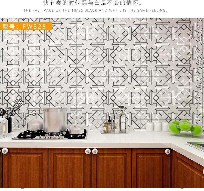Image resolution: width=204 pixels, height=191 pixels.
Task: Select the English tagline text
Action: (95, 10)
